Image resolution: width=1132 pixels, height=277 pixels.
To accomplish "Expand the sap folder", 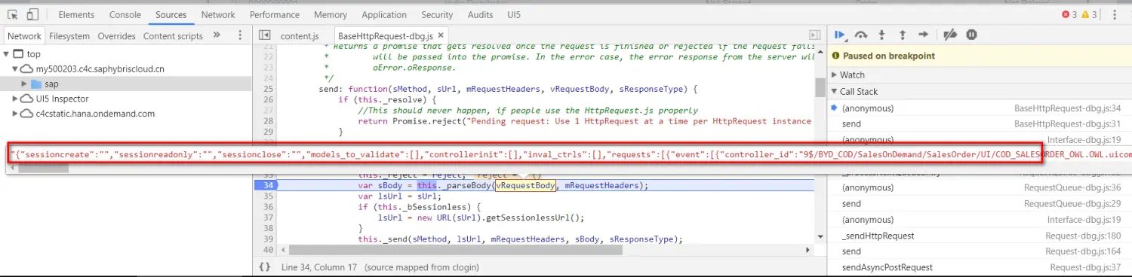I will (x=24, y=84).
